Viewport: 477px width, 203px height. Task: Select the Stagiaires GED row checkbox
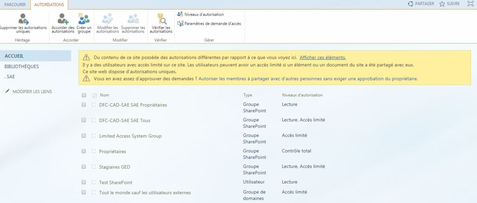[84, 167]
